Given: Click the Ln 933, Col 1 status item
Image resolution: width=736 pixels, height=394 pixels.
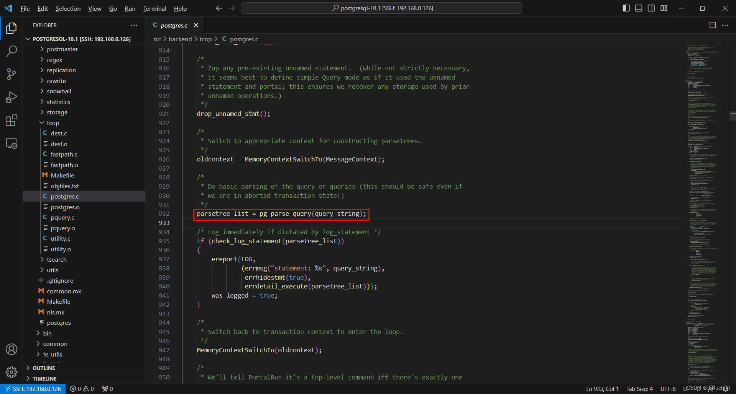Looking at the screenshot, I should (x=602, y=389).
